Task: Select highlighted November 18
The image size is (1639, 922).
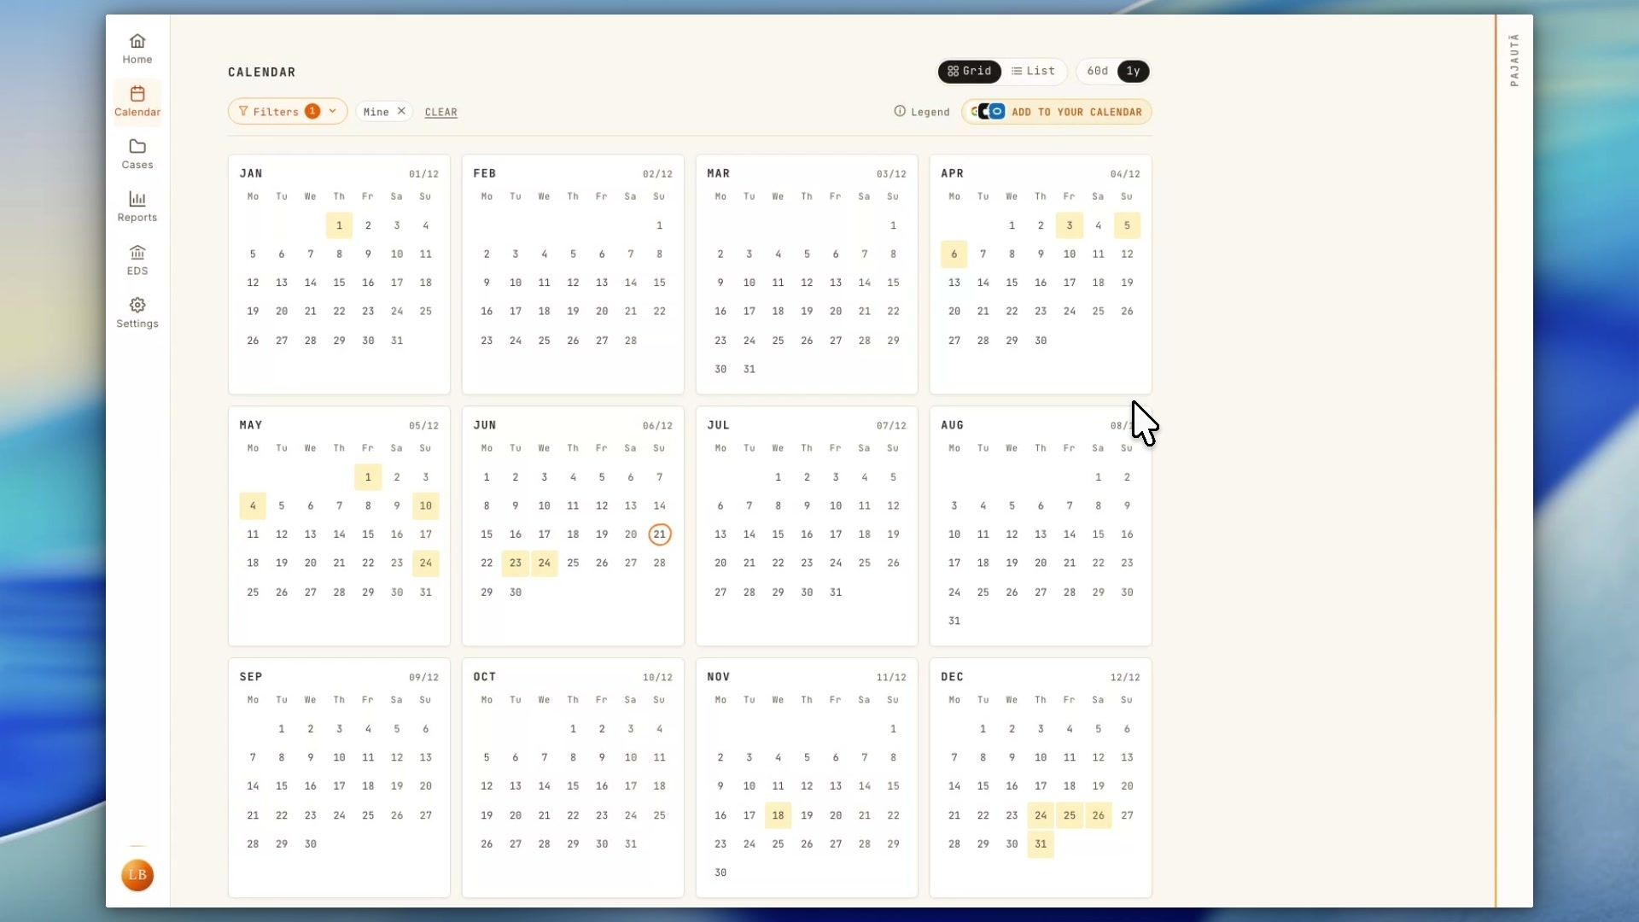Action: pyautogui.click(x=778, y=815)
